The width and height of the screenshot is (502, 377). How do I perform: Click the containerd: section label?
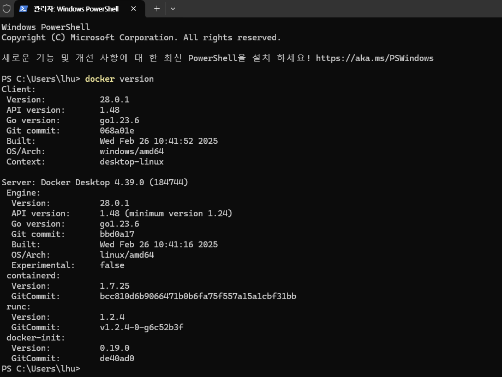tap(33, 276)
